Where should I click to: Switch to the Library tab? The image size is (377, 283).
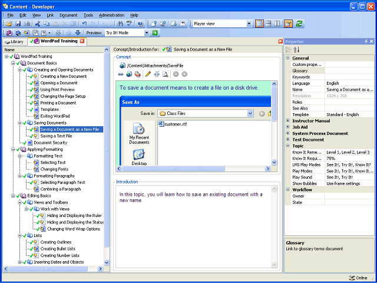tap(14, 42)
